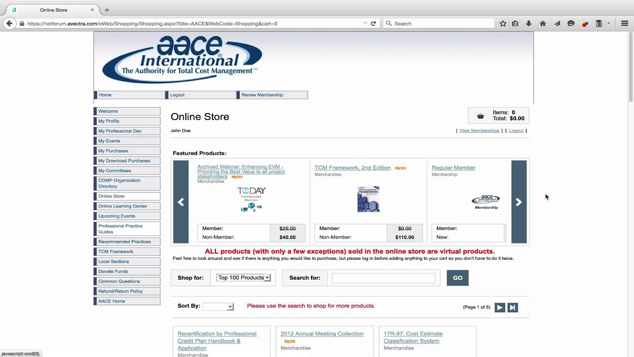
Task: Open the Shop for Top 100 Products dropdown
Action: [243, 278]
